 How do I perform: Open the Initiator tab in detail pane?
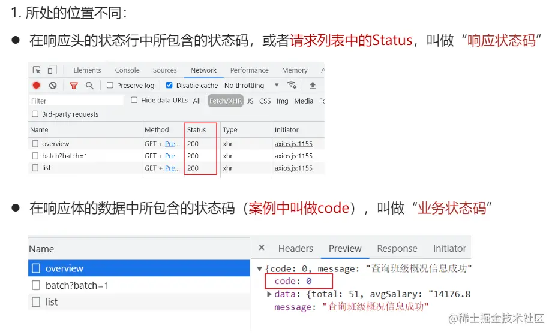click(x=449, y=248)
